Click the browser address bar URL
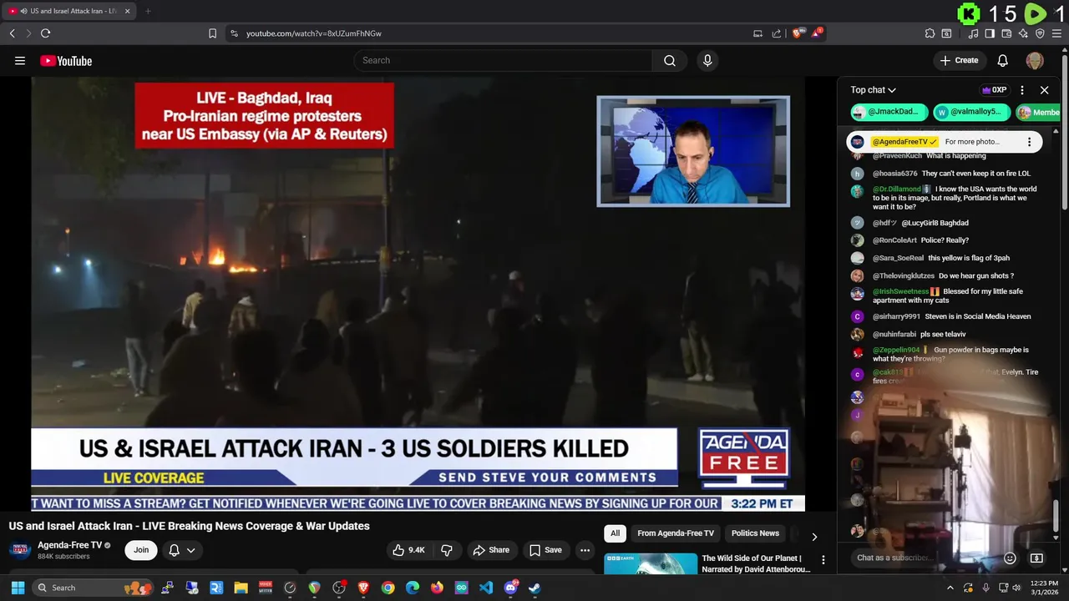This screenshot has width=1069, height=601. tap(314, 33)
